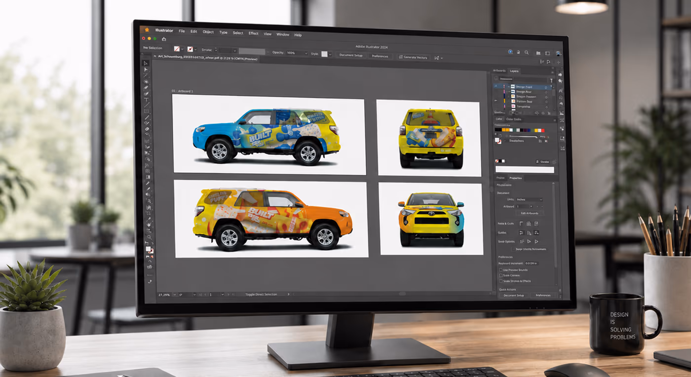The width and height of the screenshot is (691, 377).
Task: Open the fill color dropdown in control bar
Action: (182, 49)
